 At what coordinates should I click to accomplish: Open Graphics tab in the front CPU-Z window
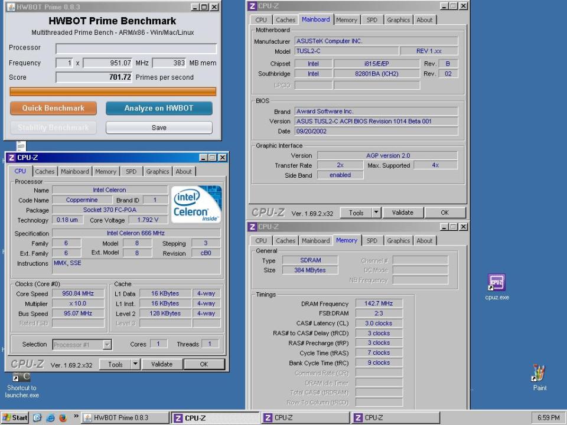(157, 171)
